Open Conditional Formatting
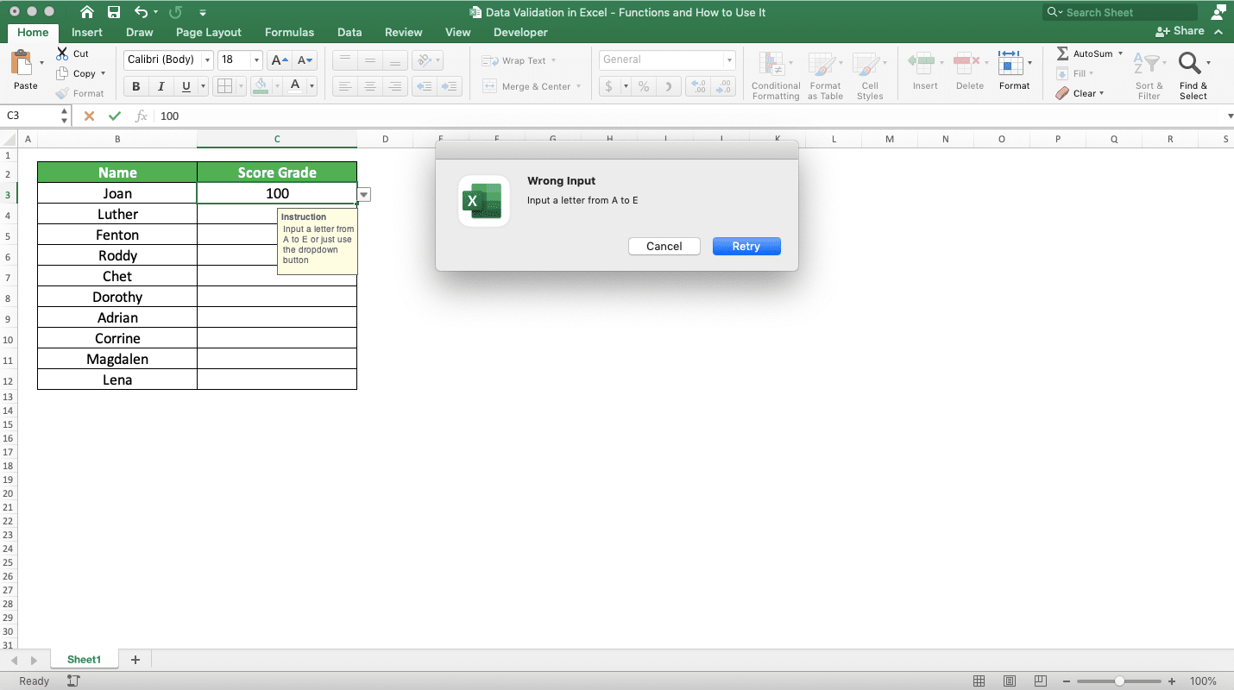 tap(776, 76)
